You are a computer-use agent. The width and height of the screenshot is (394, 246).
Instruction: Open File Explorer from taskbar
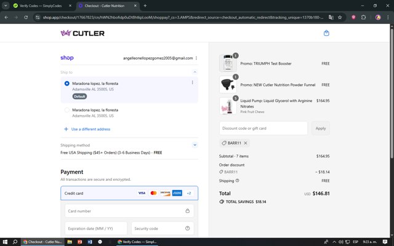[70, 242]
